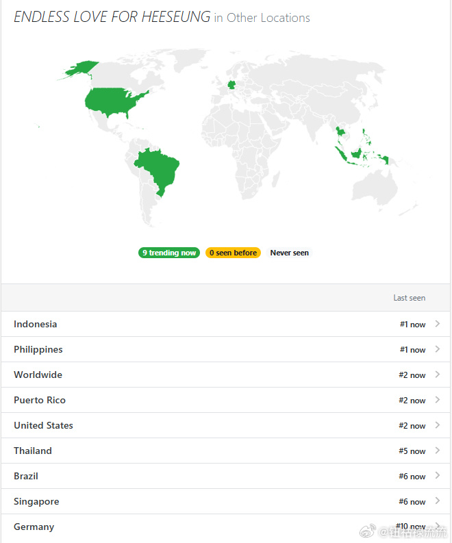The image size is (452, 543).
Task: Open the Indonesia location link
Action: [36, 324]
